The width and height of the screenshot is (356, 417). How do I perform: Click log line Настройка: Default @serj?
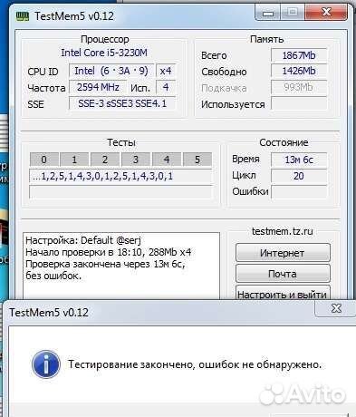(83, 240)
